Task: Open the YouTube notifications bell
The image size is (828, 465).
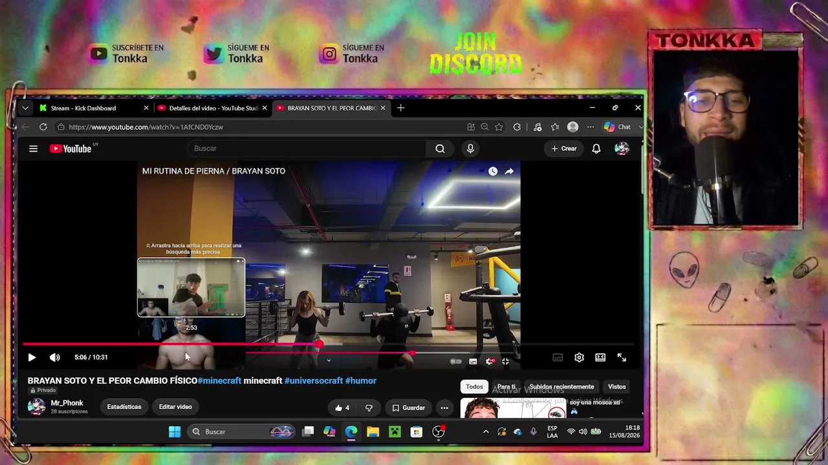Action: point(596,149)
